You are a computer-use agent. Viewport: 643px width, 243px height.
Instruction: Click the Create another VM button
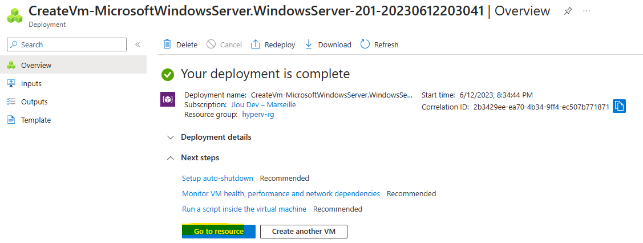[304, 231]
